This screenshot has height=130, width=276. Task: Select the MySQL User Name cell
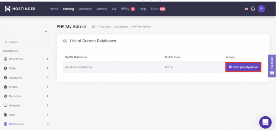pos(169,67)
